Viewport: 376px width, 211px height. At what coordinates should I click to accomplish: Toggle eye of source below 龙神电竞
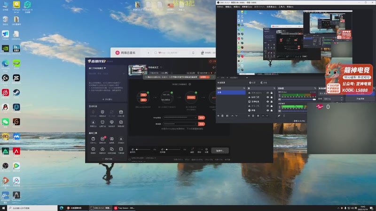pyautogui.click(x=267, y=106)
